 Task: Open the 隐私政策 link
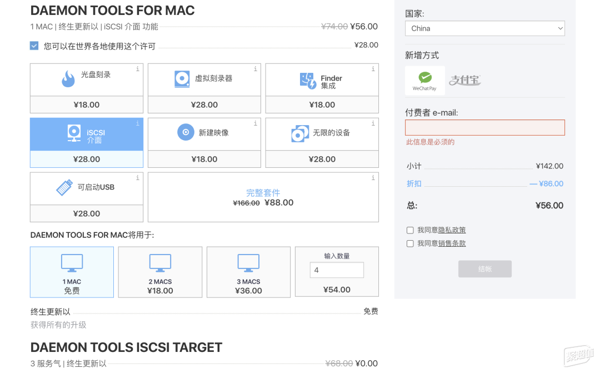coord(452,230)
